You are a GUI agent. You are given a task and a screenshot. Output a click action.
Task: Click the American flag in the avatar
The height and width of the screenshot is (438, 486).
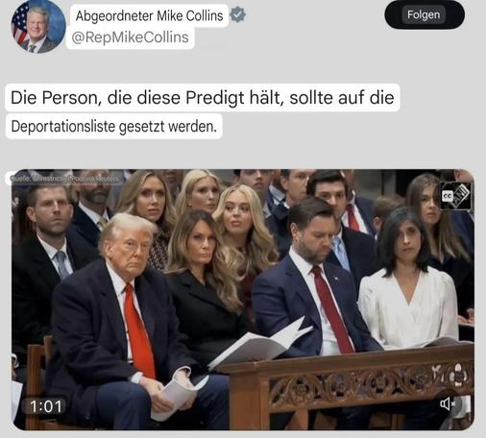click(x=19, y=26)
